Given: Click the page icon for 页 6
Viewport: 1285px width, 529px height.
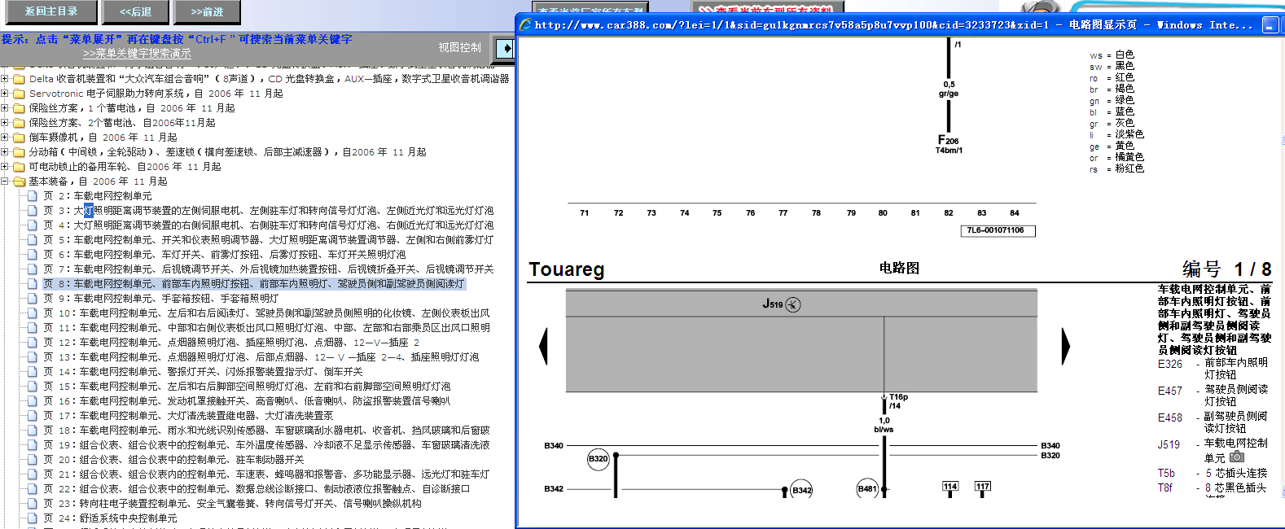Looking at the screenshot, I should pyautogui.click(x=33, y=255).
